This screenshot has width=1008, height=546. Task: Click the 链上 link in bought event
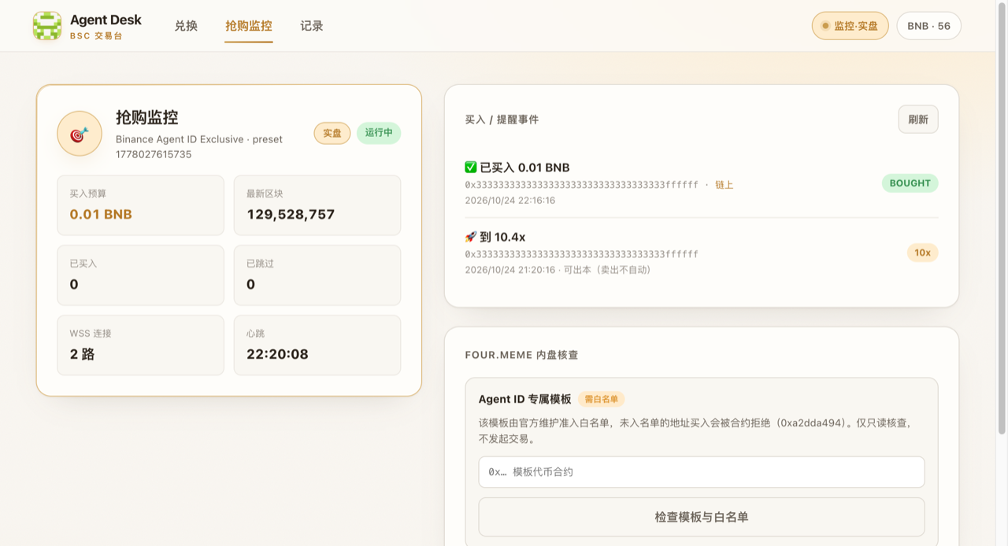click(724, 185)
